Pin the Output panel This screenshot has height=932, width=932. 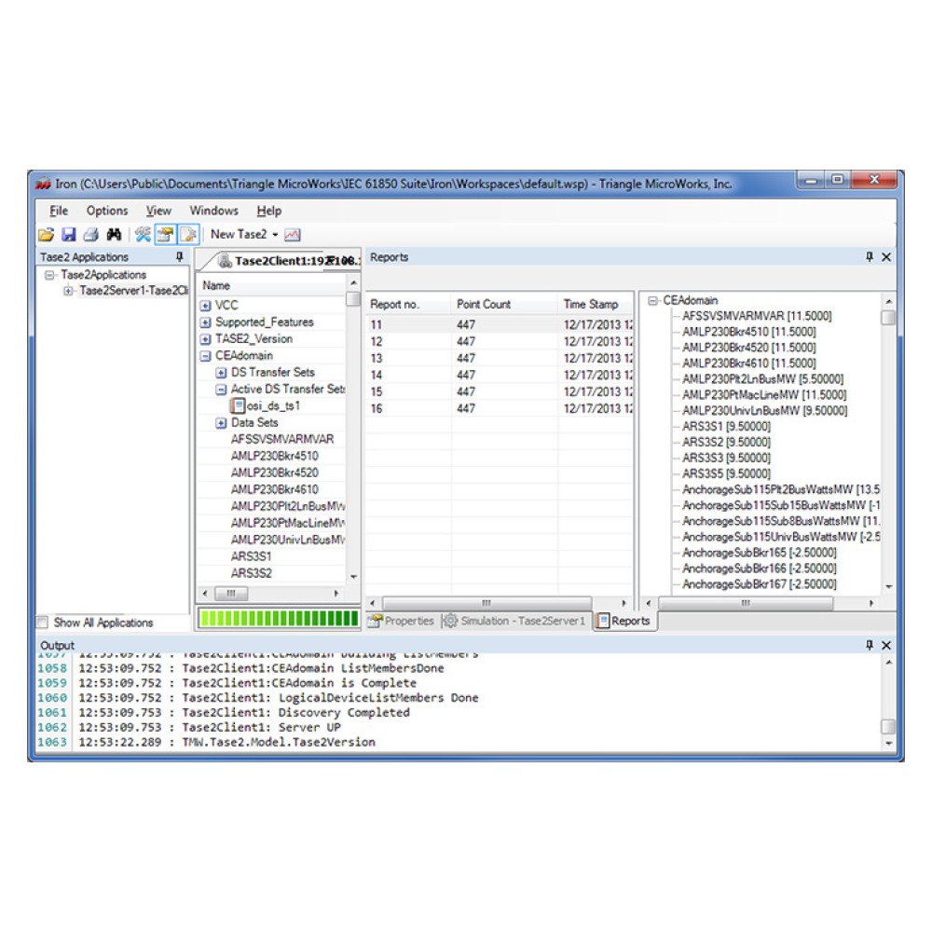coord(870,645)
